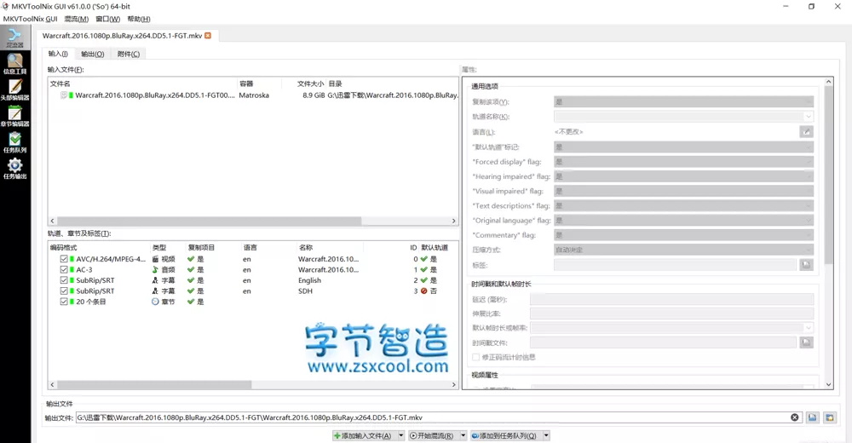Open the 信息工具 info tool

pos(14,64)
